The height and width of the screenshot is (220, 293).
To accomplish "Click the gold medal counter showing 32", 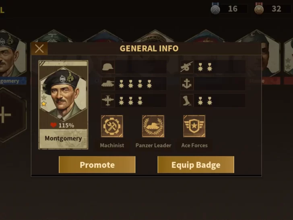I will point(272,8).
